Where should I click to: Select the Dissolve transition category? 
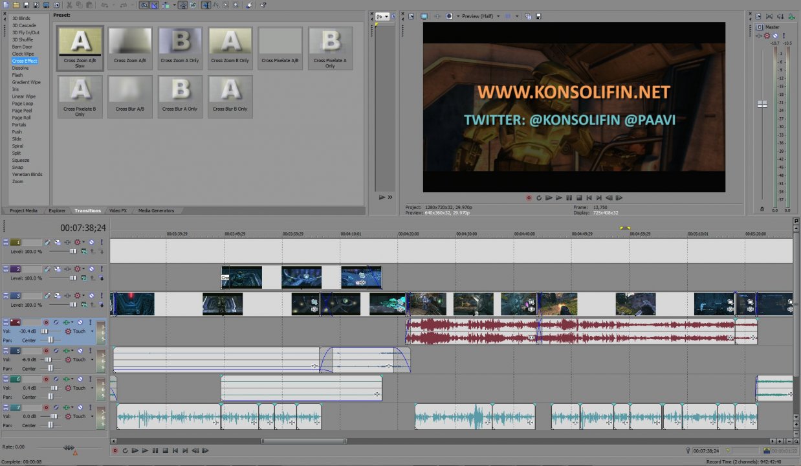pos(20,68)
